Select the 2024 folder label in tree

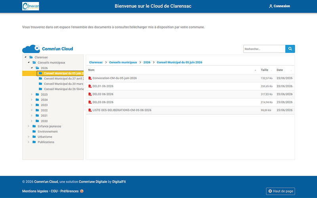pos(44,100)
